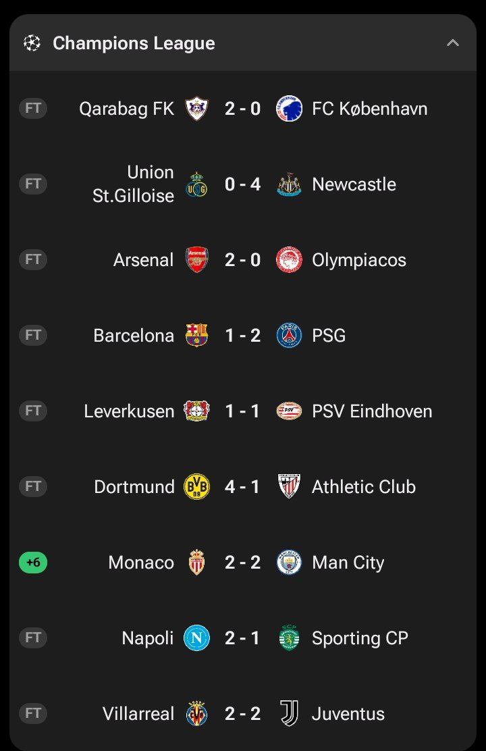Image resolution: width=486 pixels, height=751 pixels.
Task: Click the green +6 live badge
Action: (33, 563)
